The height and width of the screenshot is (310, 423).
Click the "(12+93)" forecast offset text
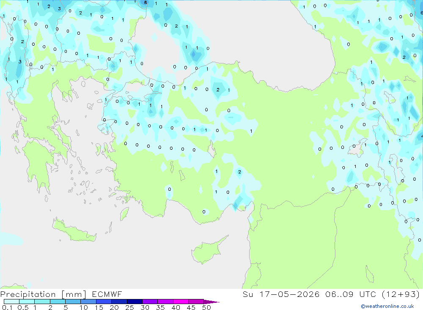point(401,294)
